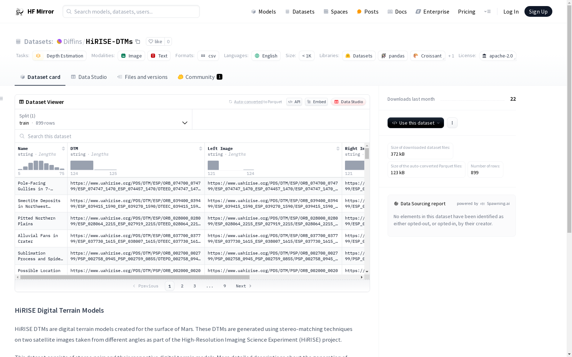
Task: Click the Name lengths histogram
Action: click(x=41, y=165)
